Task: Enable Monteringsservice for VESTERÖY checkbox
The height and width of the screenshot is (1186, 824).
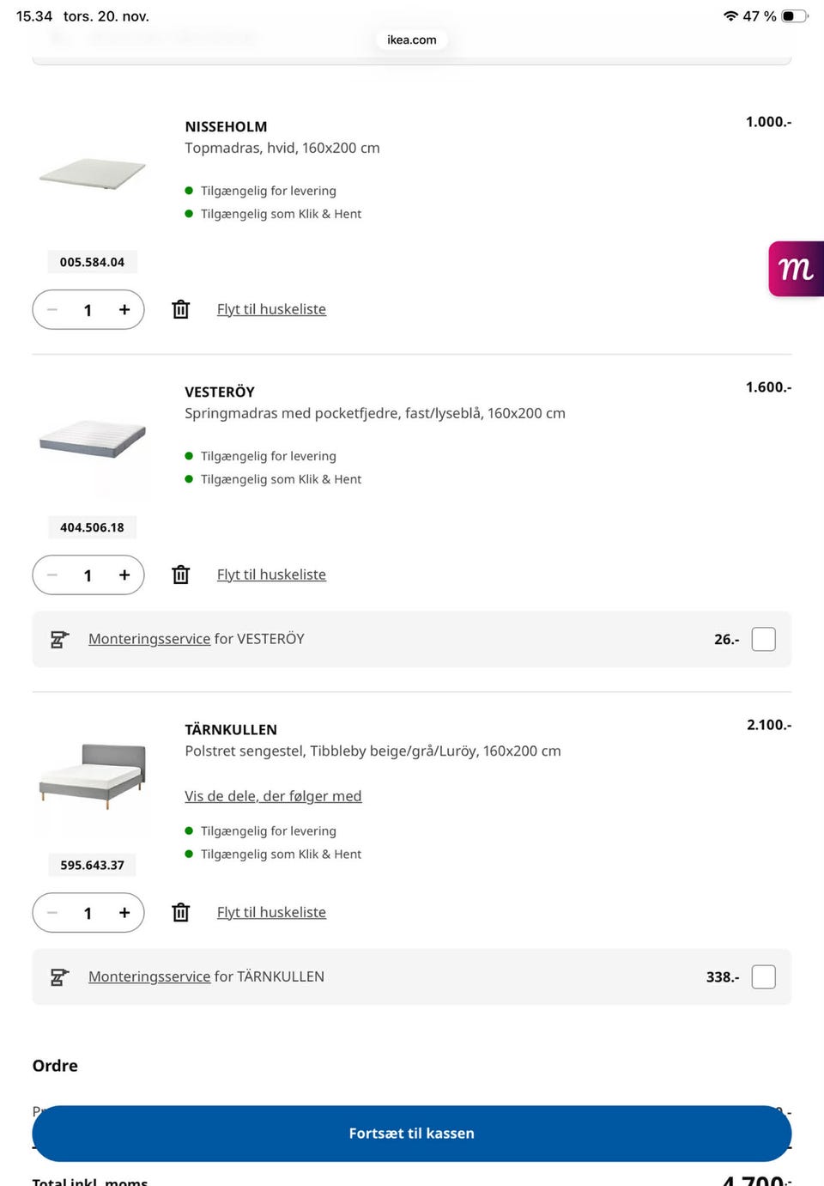Action: coord(763,639)
